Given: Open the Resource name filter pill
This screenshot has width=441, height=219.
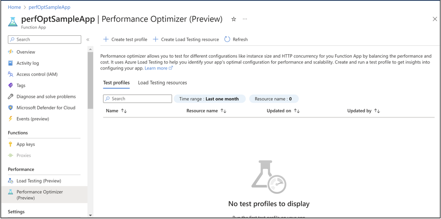Looking at the screenshot, I should pyautogui.click(x=274, y=99).
